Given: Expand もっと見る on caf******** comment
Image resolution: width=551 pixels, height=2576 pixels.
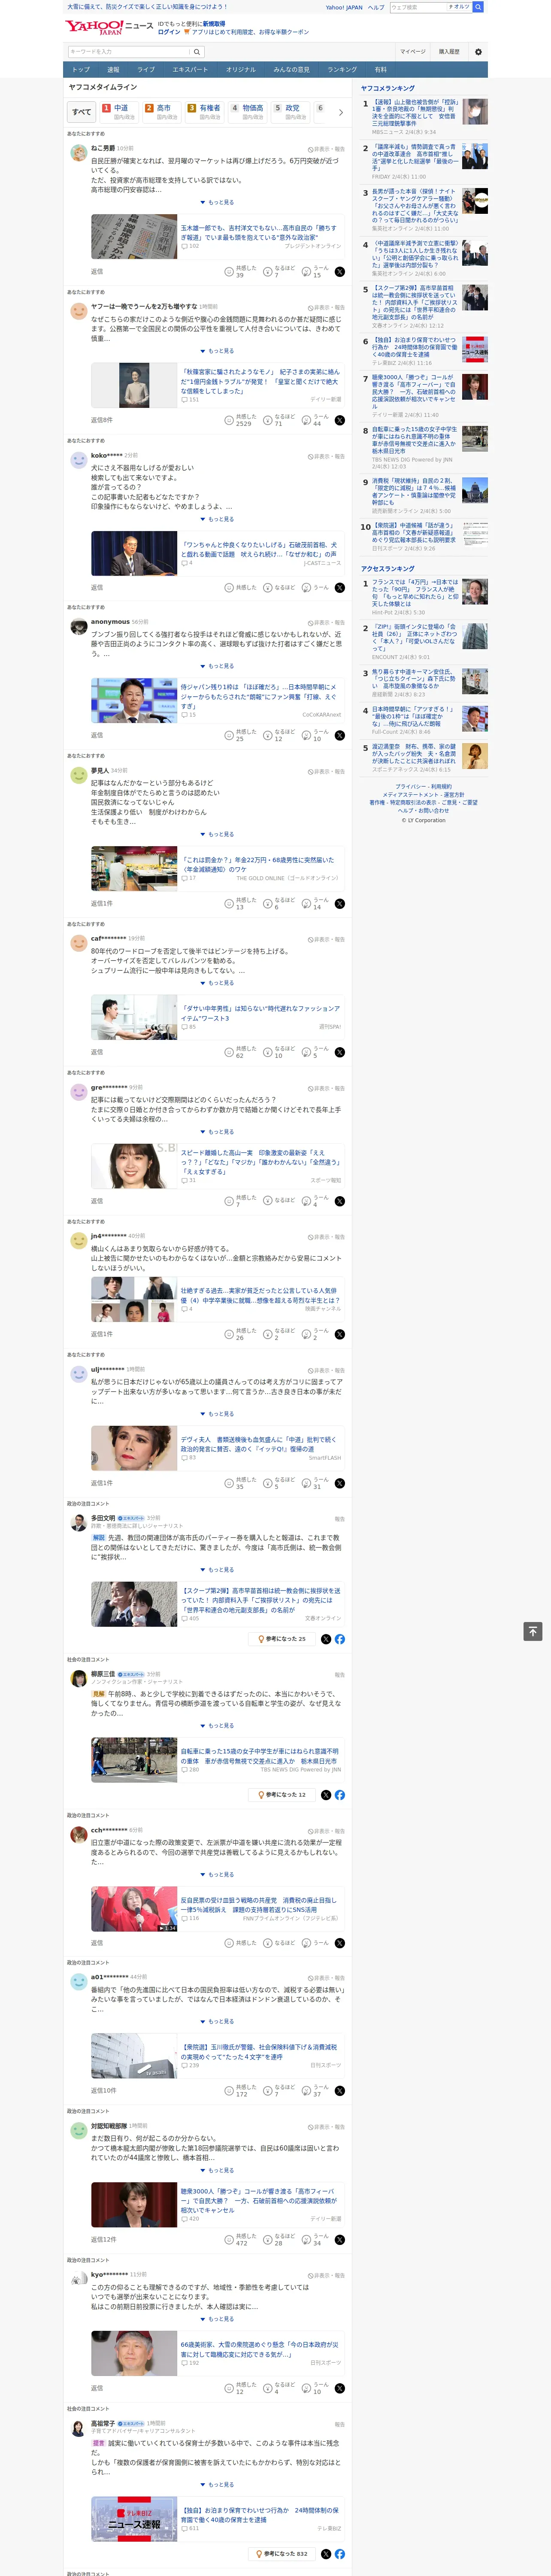Looking at the screenshot, I should coord(217,983).
